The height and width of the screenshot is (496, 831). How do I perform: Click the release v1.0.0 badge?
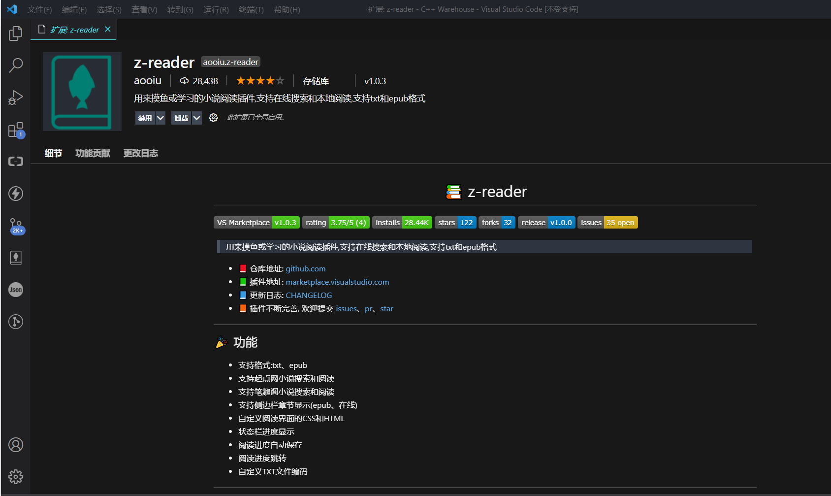[546, 223]
